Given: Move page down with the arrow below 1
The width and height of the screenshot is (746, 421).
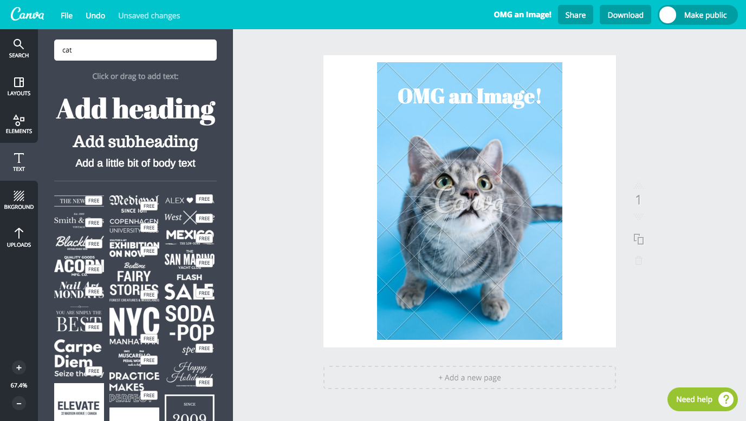Looking at the screenshot, I should pos(638,216).
